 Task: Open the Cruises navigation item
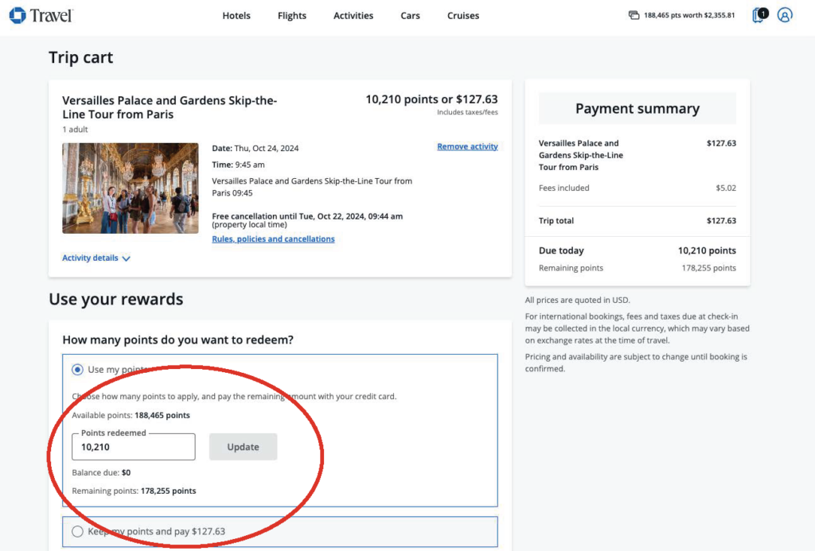point(463,16)
